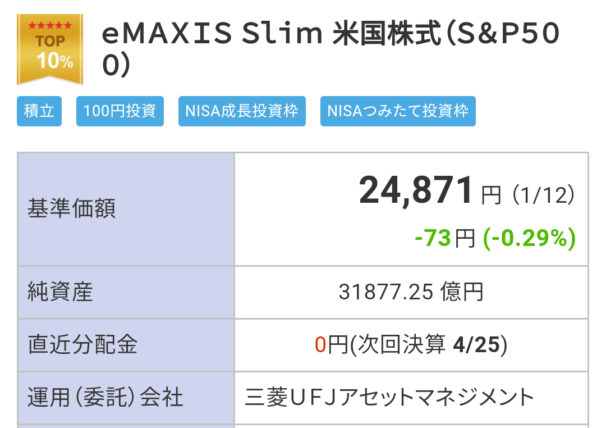
Task: Click the 10% text on the badge
Action: pyautogui.click(x=54, y=61)
